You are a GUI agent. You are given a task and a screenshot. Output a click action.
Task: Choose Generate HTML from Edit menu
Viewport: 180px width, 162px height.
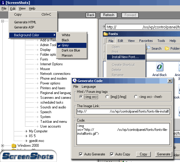(x=25, y=22)
